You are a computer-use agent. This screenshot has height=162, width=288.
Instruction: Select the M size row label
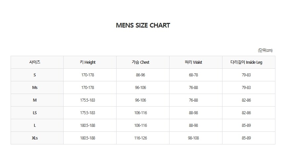[x=35, y=100]
